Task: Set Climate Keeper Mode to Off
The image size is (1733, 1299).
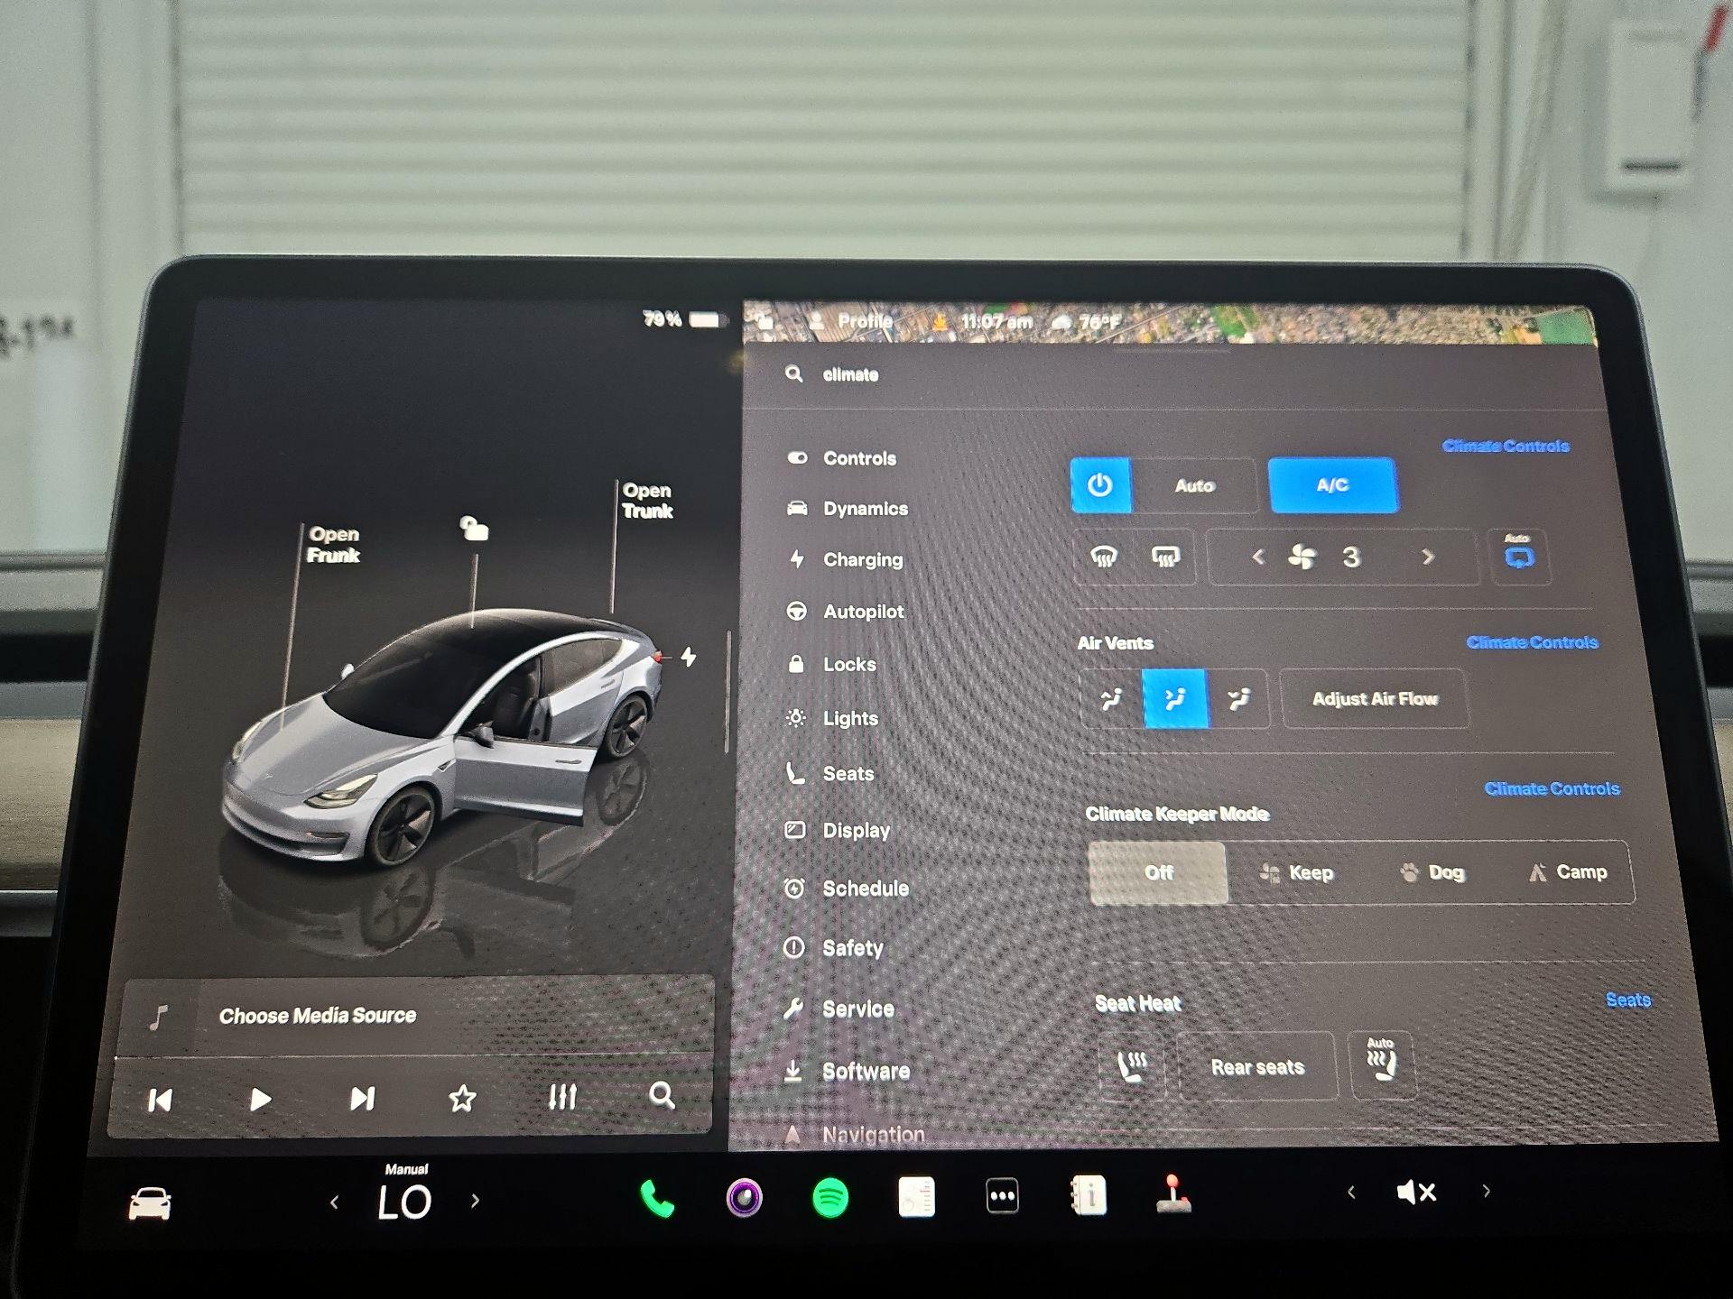Action: click(1158, 872)
